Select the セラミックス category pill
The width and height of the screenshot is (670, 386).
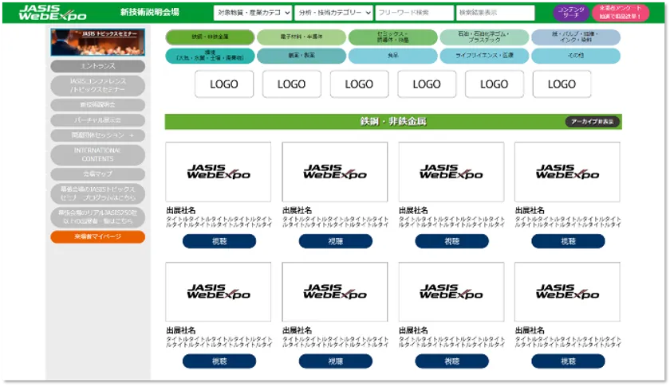[392, 37]
